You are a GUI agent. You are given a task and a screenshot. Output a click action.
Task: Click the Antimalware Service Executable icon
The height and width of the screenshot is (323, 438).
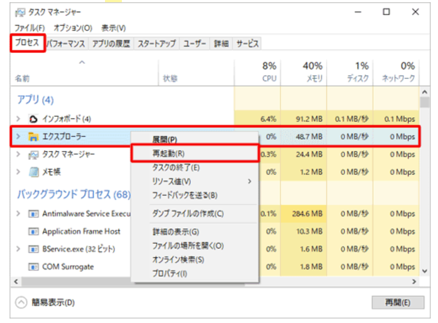pos(33,214)
